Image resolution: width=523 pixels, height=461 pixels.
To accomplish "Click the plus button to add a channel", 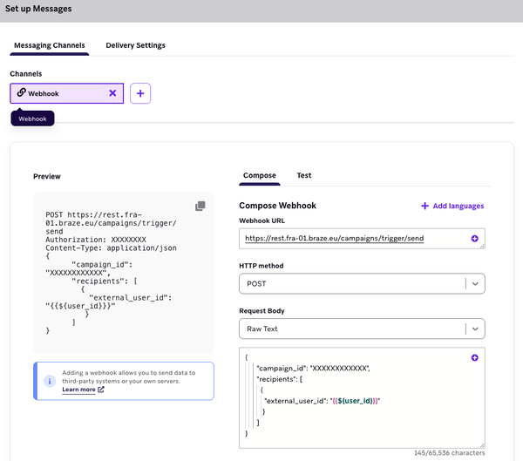I will click(x=140, y=93).
